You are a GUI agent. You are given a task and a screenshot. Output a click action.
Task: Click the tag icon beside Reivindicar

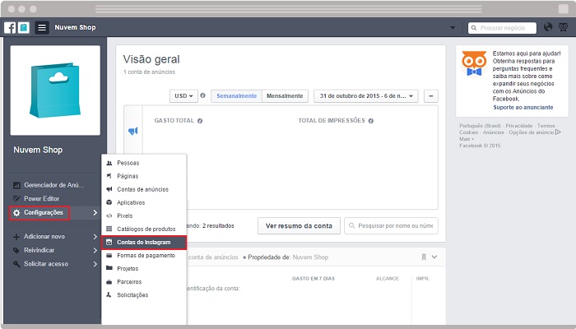(x=16, y=250)
